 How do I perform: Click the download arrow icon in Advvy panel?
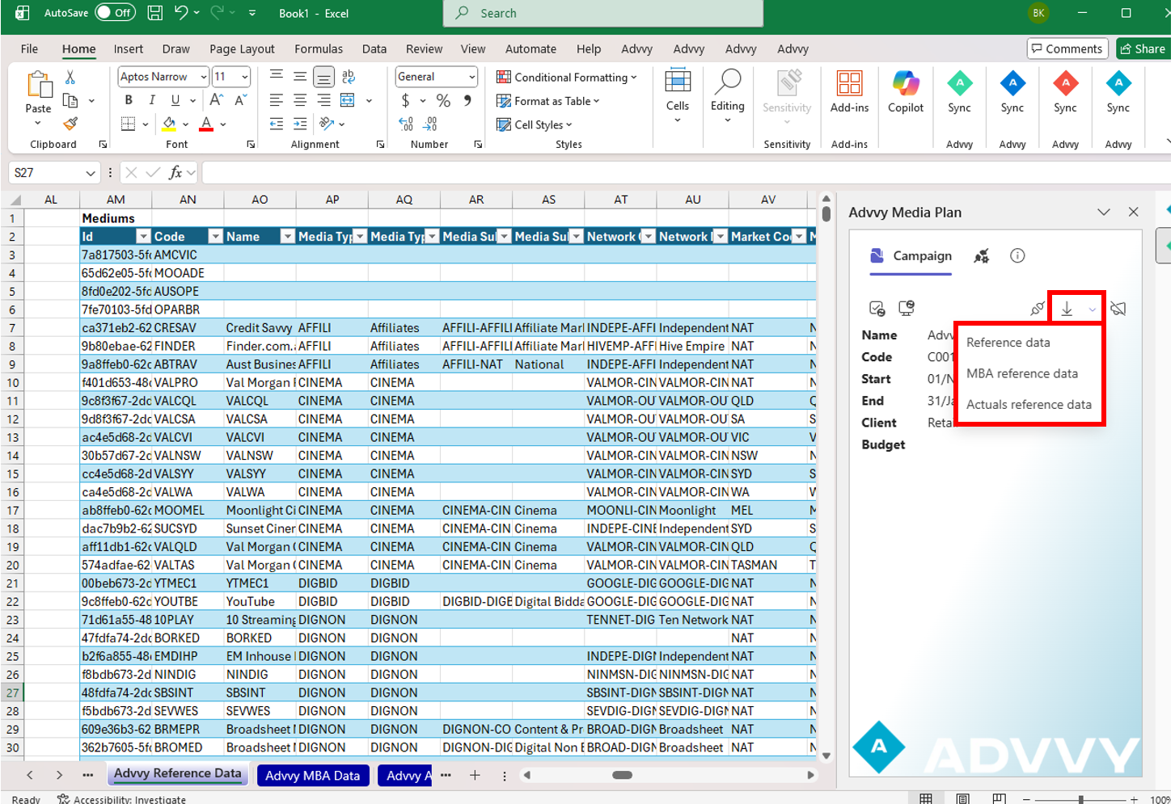coord(1067,309)
